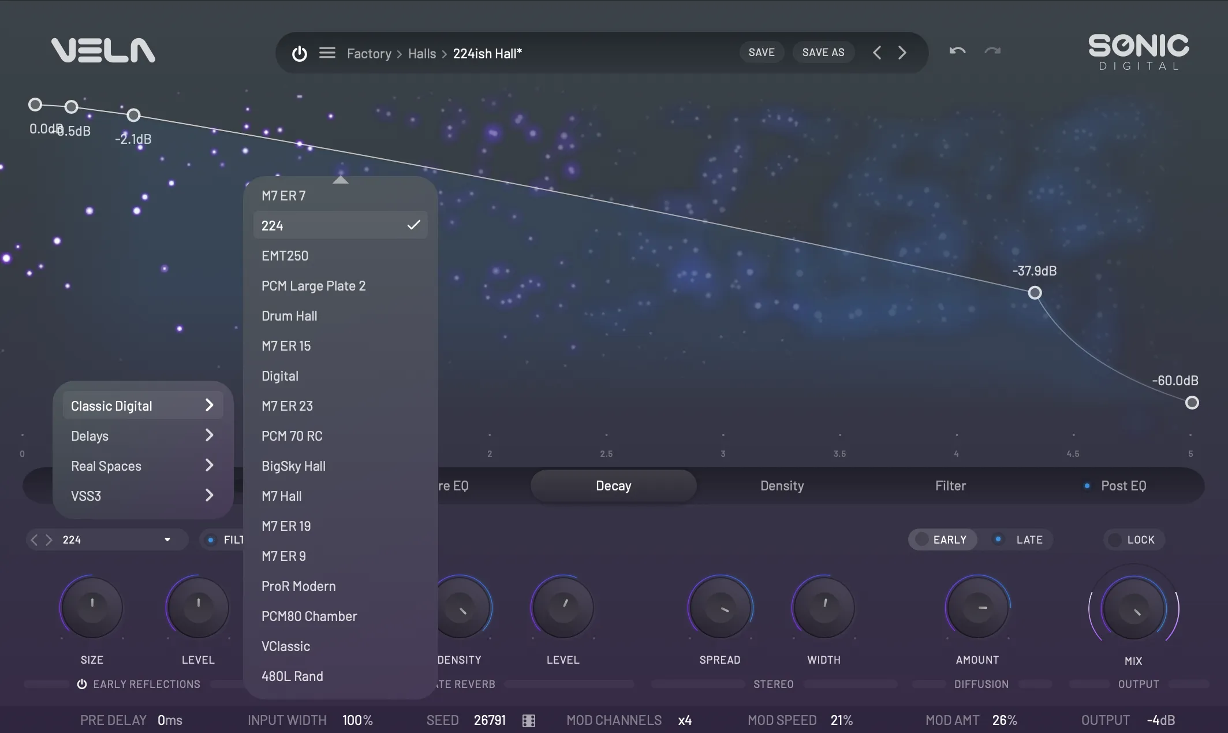The height and width of the screenshot is (733, 1228).
Task: Toggle the FILT enable dot
Action: (211, 539)
